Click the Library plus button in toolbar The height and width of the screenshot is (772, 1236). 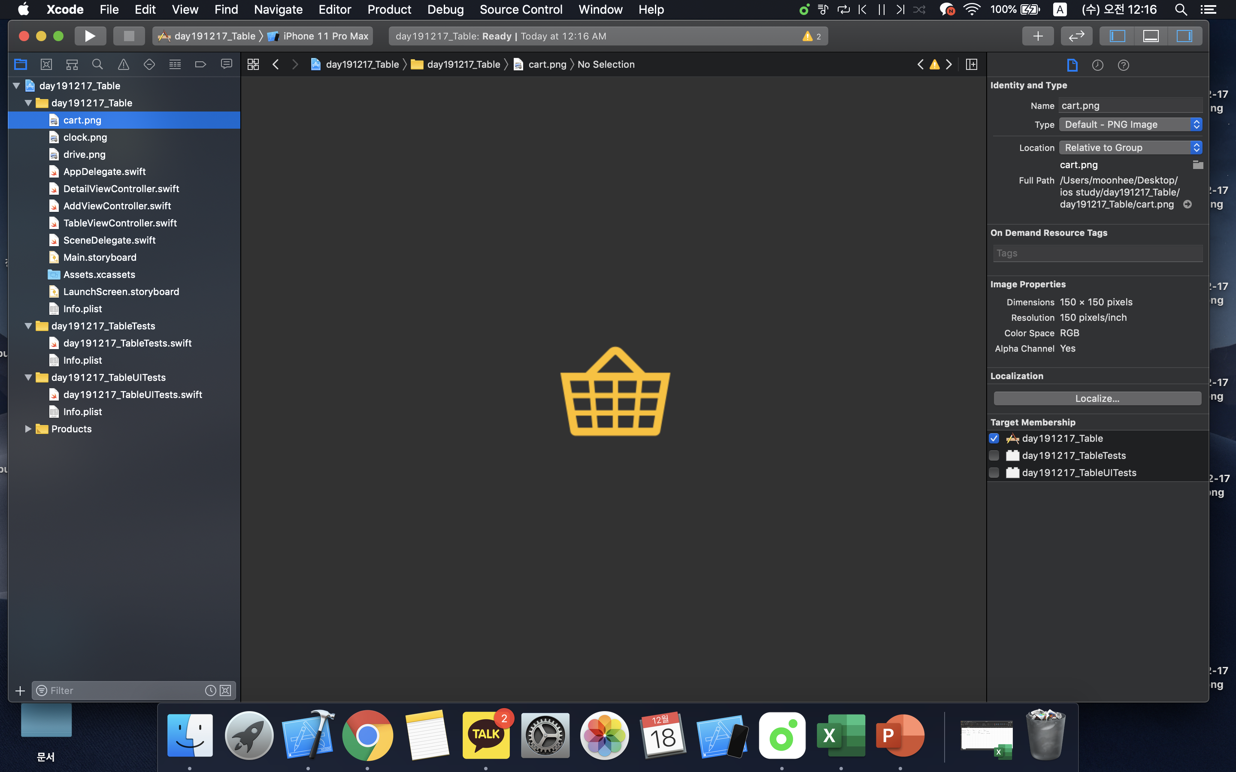[1037, 36]
